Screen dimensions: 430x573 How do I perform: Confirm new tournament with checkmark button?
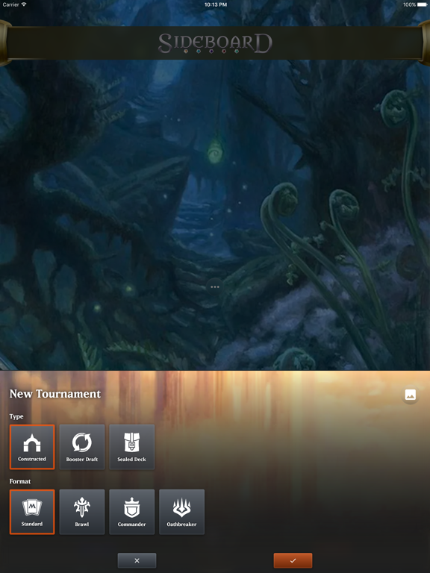(293, 560)
